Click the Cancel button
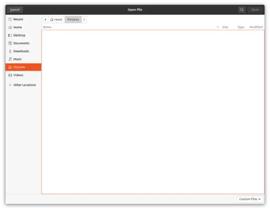The image size is (270, 210). click(x=15, y=10)
